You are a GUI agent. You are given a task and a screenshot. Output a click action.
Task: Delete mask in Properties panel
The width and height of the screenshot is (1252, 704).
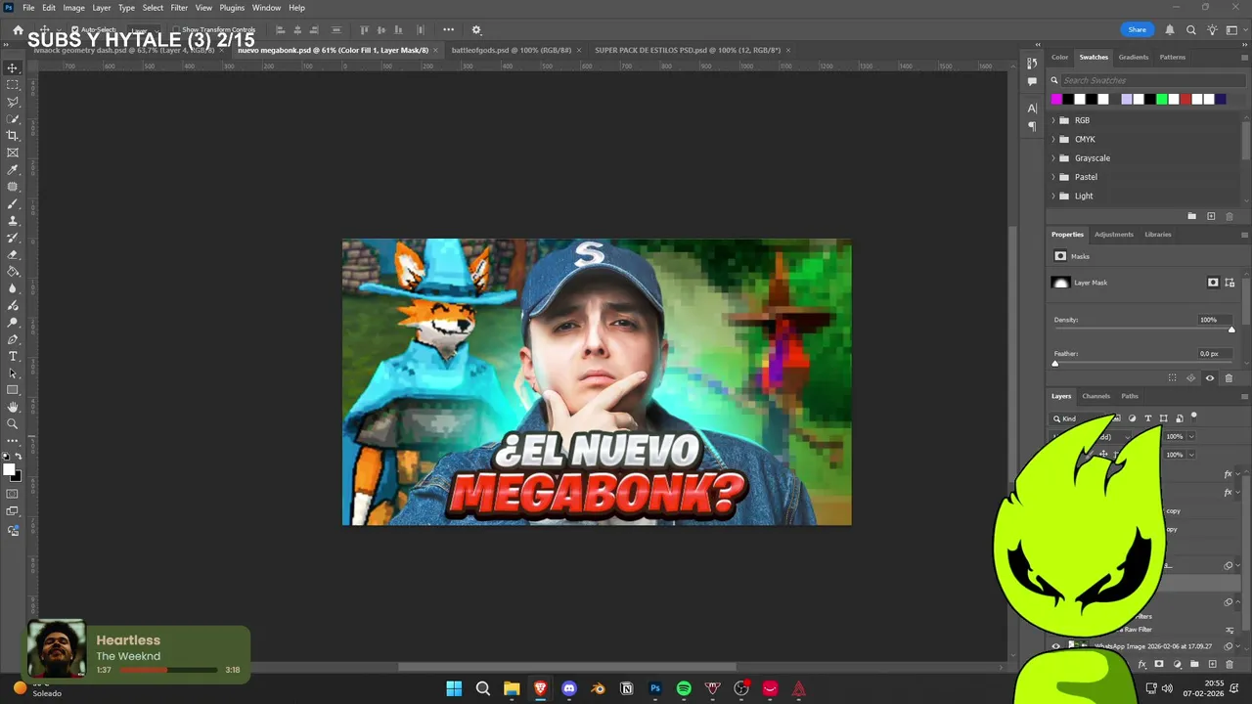coord(1229,378)
